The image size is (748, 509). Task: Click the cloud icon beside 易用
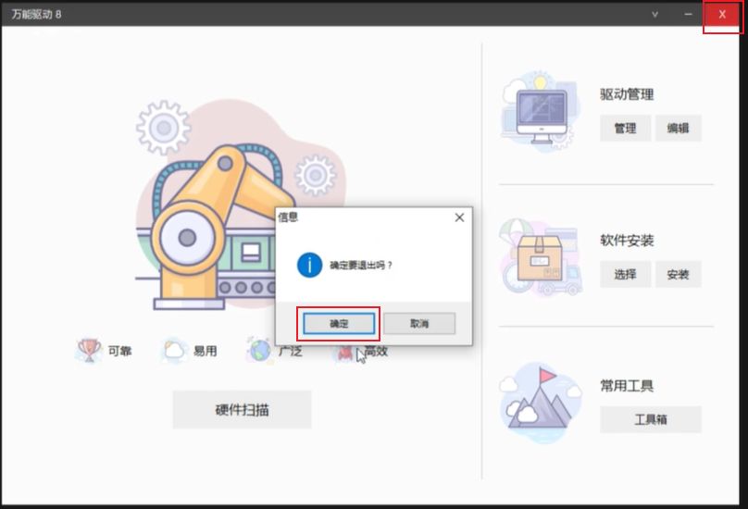click(174, 351)
